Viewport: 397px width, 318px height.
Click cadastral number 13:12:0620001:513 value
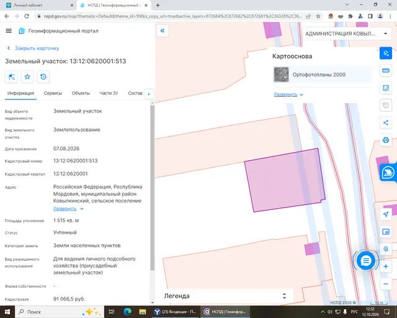click(75, 160)
